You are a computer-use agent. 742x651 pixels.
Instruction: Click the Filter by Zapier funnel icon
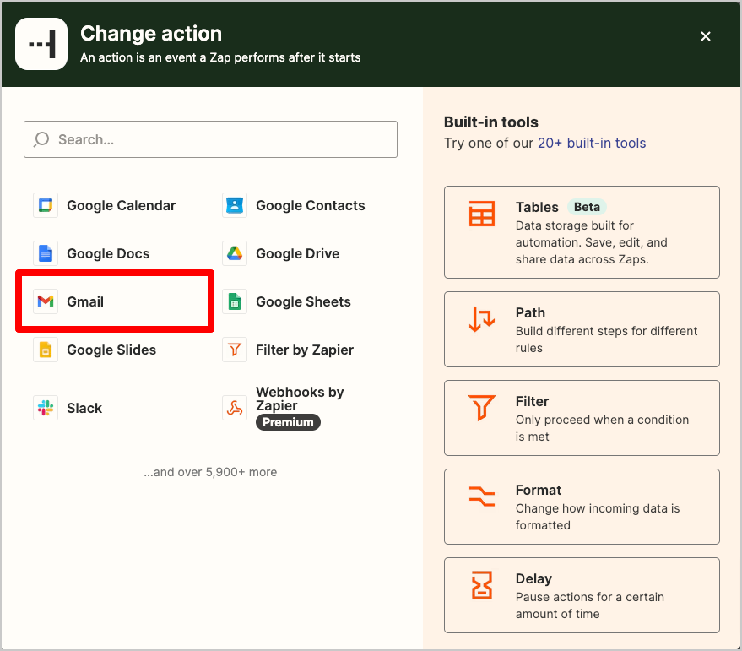click(x=235, y=350)
